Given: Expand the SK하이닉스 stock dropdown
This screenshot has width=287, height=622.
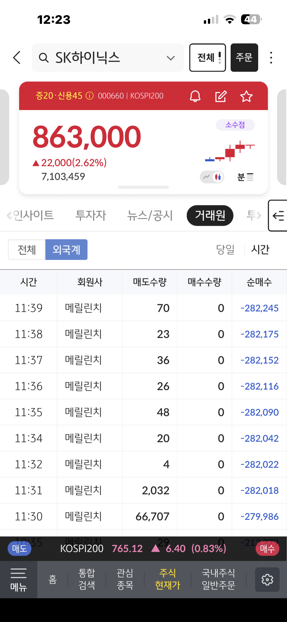Looking at the screenshot, I should pos(170,58).
